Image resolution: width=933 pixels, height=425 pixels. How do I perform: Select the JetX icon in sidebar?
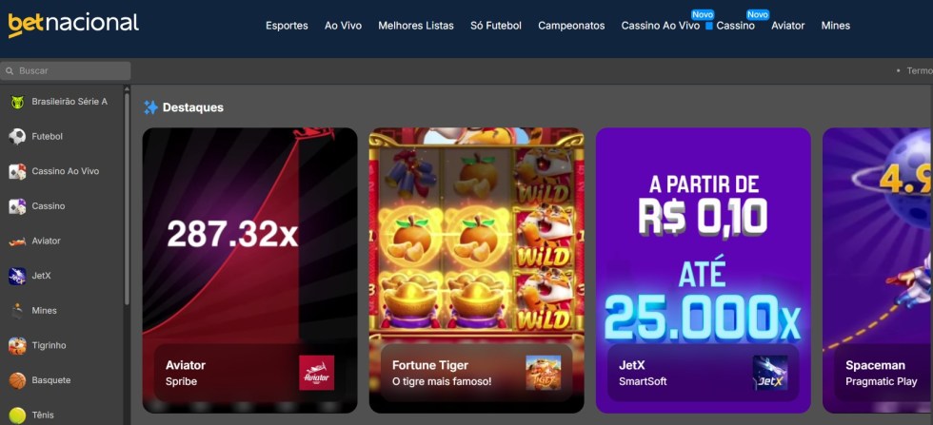[17, 276]
